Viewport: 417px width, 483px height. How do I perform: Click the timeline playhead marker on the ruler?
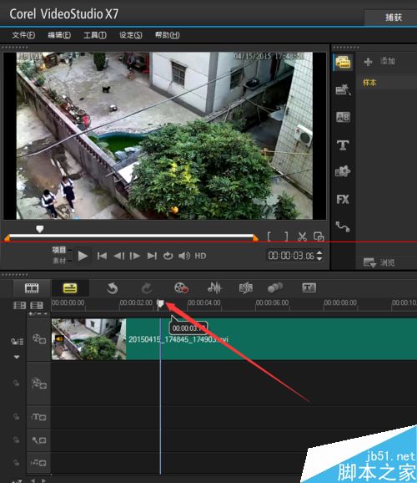[160, 303]
